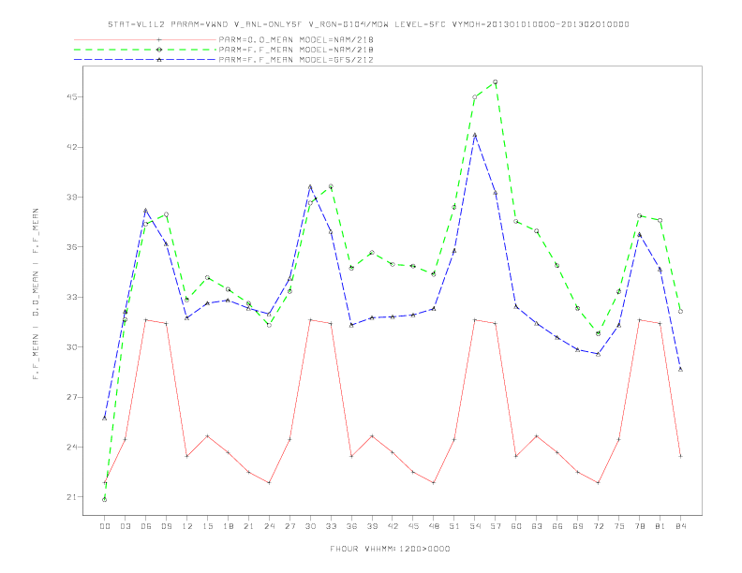Click x-axis hour label 15
742x573 pixels.
pos(207,526)
